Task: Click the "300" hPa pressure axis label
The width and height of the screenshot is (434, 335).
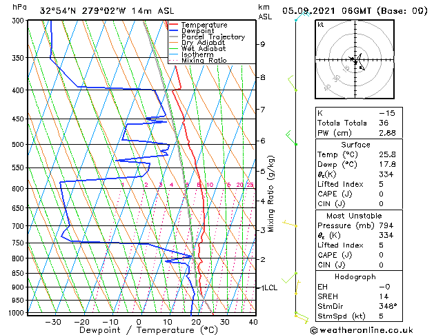Action: click(x=19, y=21)
